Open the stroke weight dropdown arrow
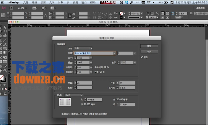Image resolution: width=208 pixels, height=125 pixels. pyautogui.click(x=142, y=13)
